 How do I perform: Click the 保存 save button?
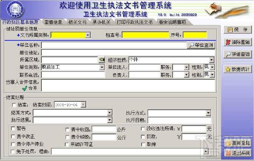[x=238, y=30]
